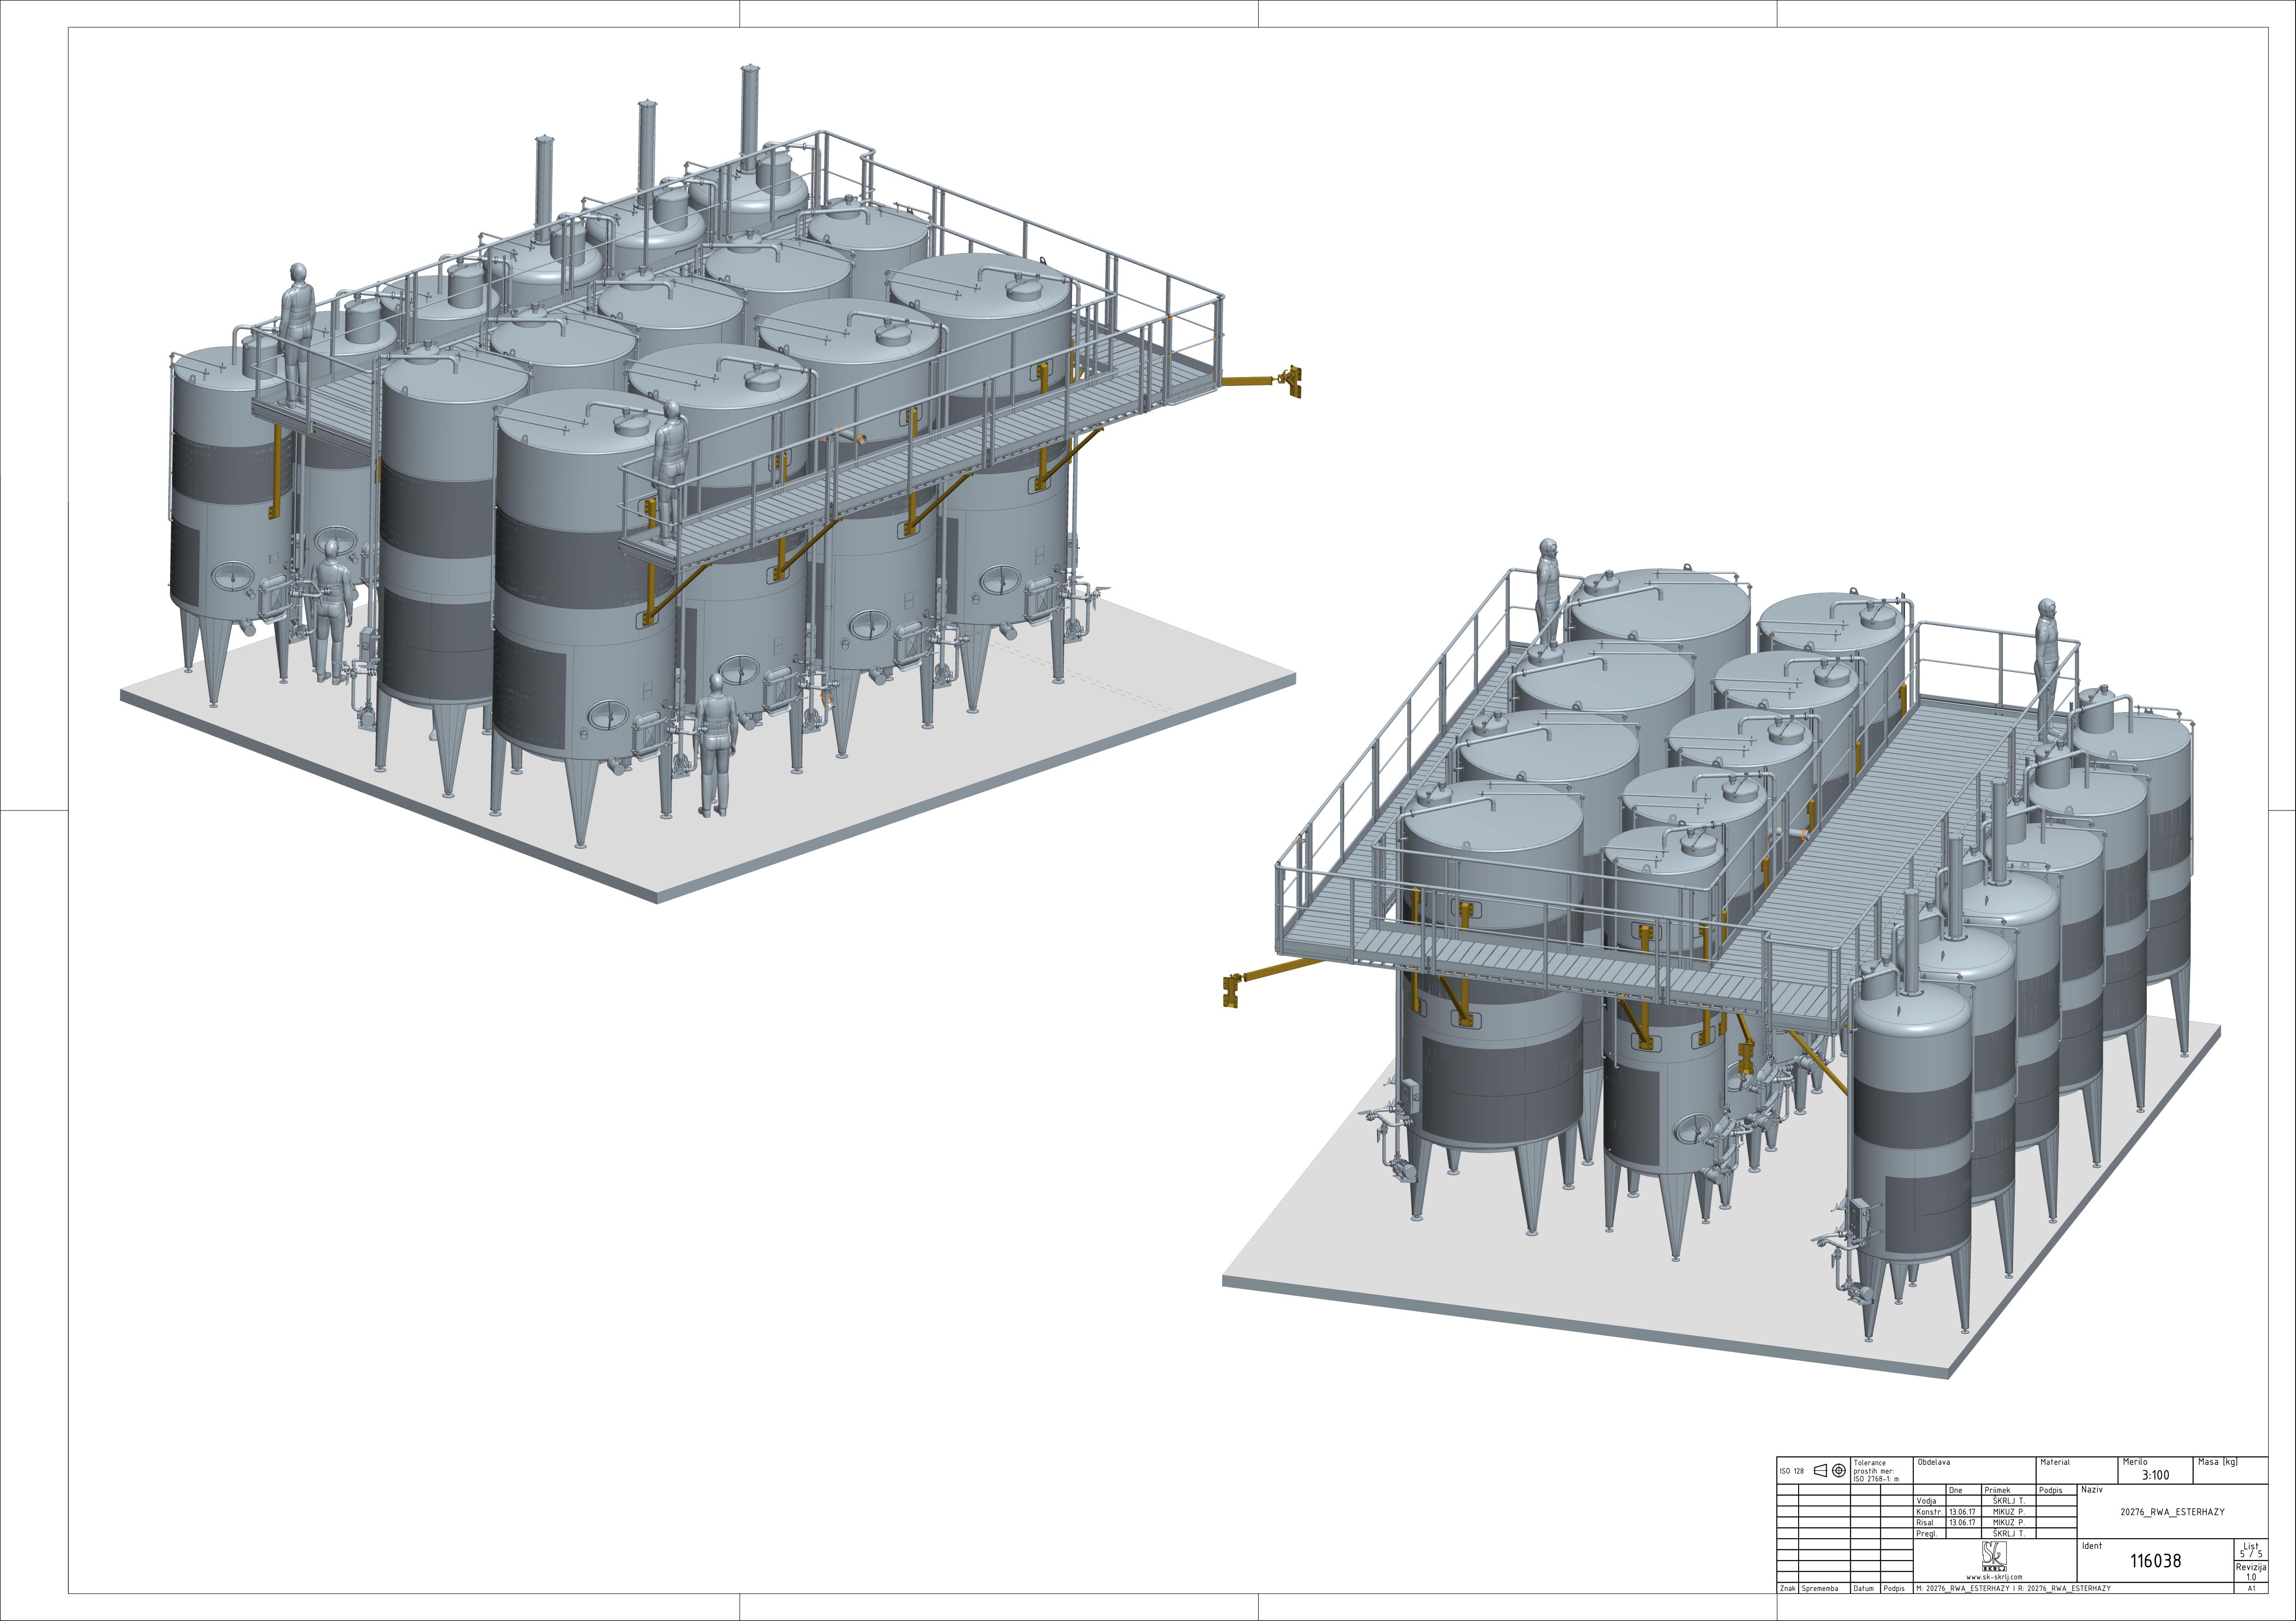Click the Material field label
The height and width of the screenshot is (1621, 2296).
click(x=2055, y=1462)
